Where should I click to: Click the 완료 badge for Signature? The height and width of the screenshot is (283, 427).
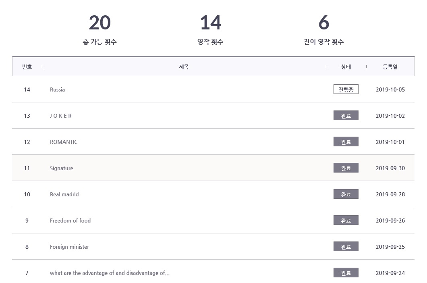tap(346, 168)
